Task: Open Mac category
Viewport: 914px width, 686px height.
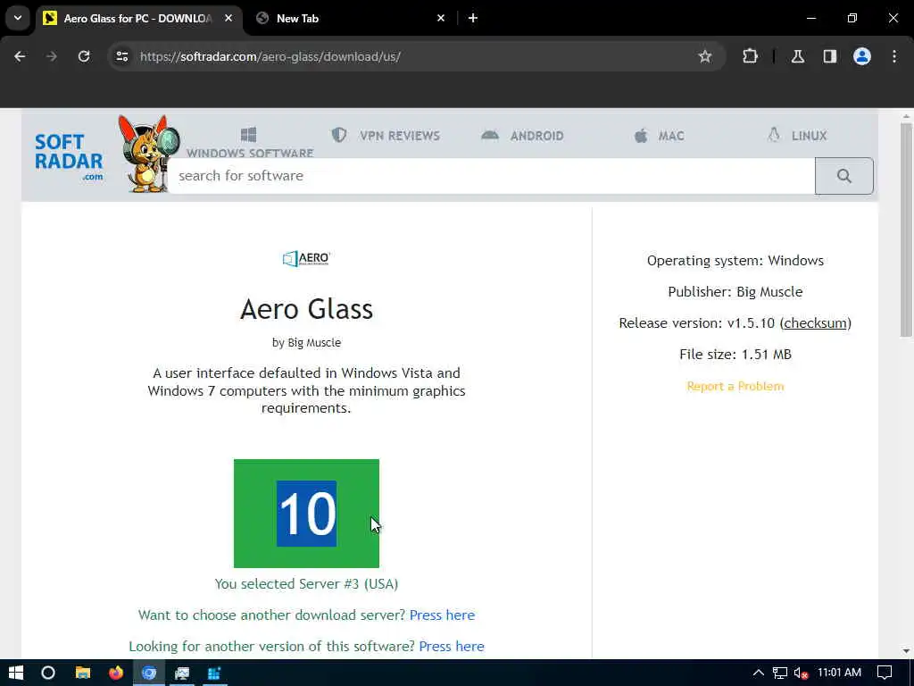Action: [659, 136]
